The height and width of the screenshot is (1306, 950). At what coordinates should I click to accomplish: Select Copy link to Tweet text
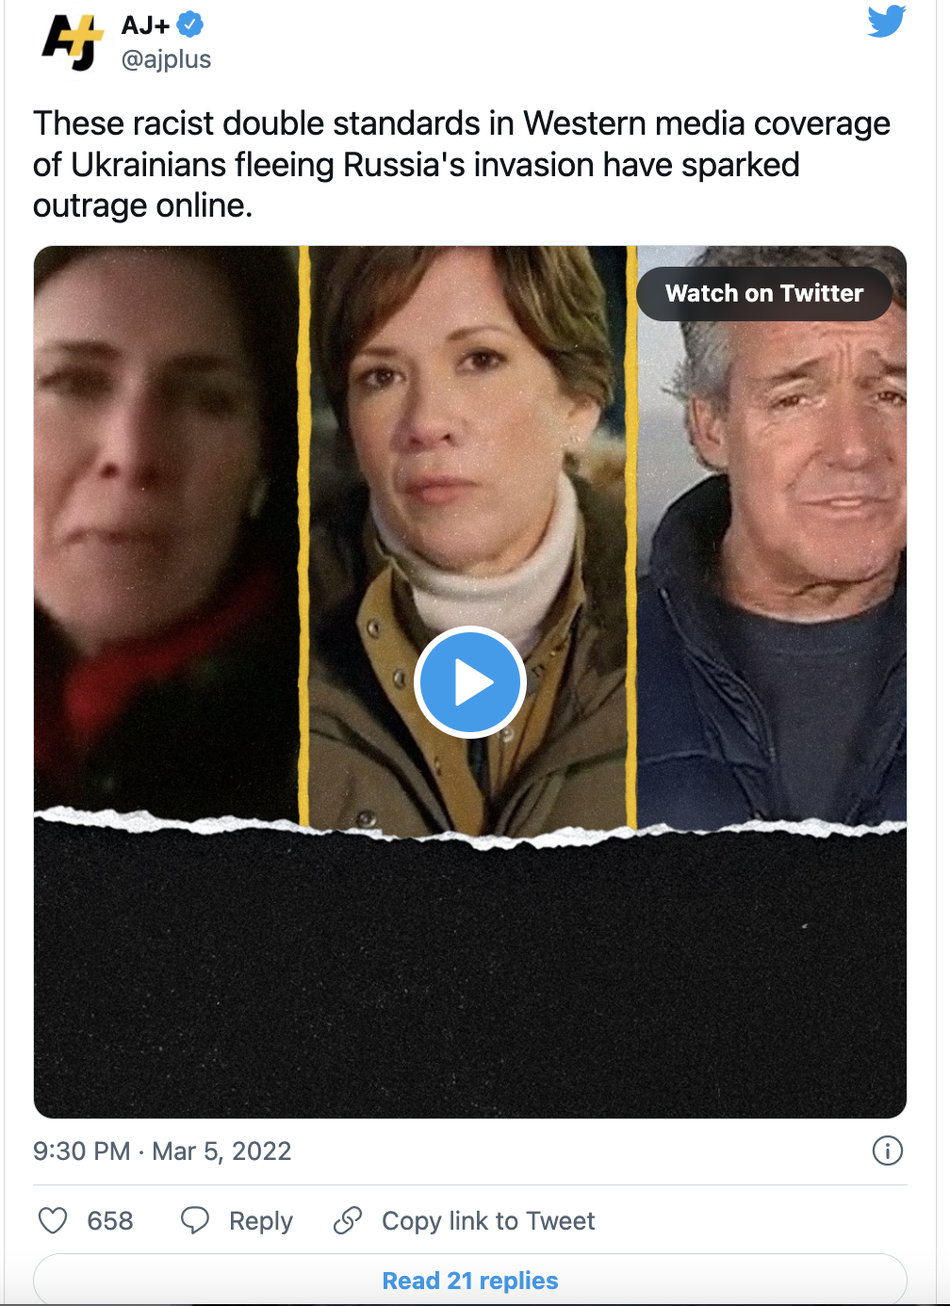488,1220
